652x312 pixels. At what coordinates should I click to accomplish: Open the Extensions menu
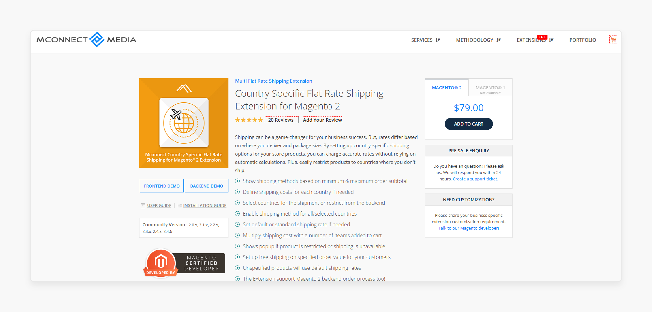(531, 40)
